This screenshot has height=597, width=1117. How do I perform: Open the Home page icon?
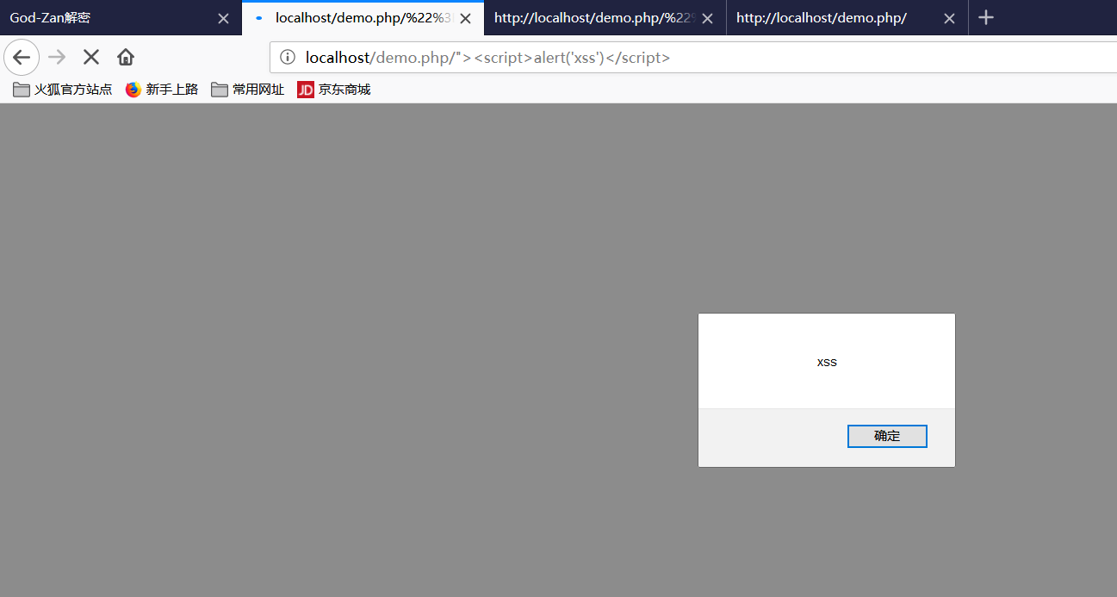[x=126, y=58]
